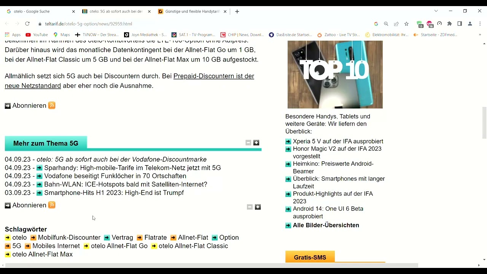Open Heimkino Preiswerte Android-Beamer link
This screenshot has width=487, height=274.
333,167
